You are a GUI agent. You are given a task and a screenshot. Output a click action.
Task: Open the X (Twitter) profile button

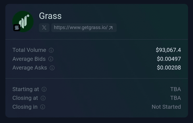pos(44,28)
